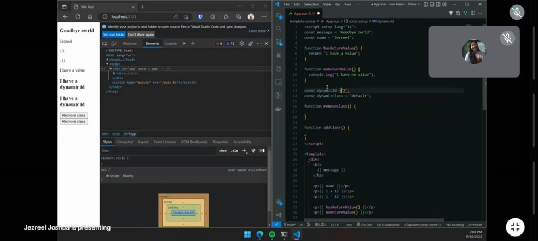Activate DevTools inspect element picker

pyautogui.click(x=105, y=44)
